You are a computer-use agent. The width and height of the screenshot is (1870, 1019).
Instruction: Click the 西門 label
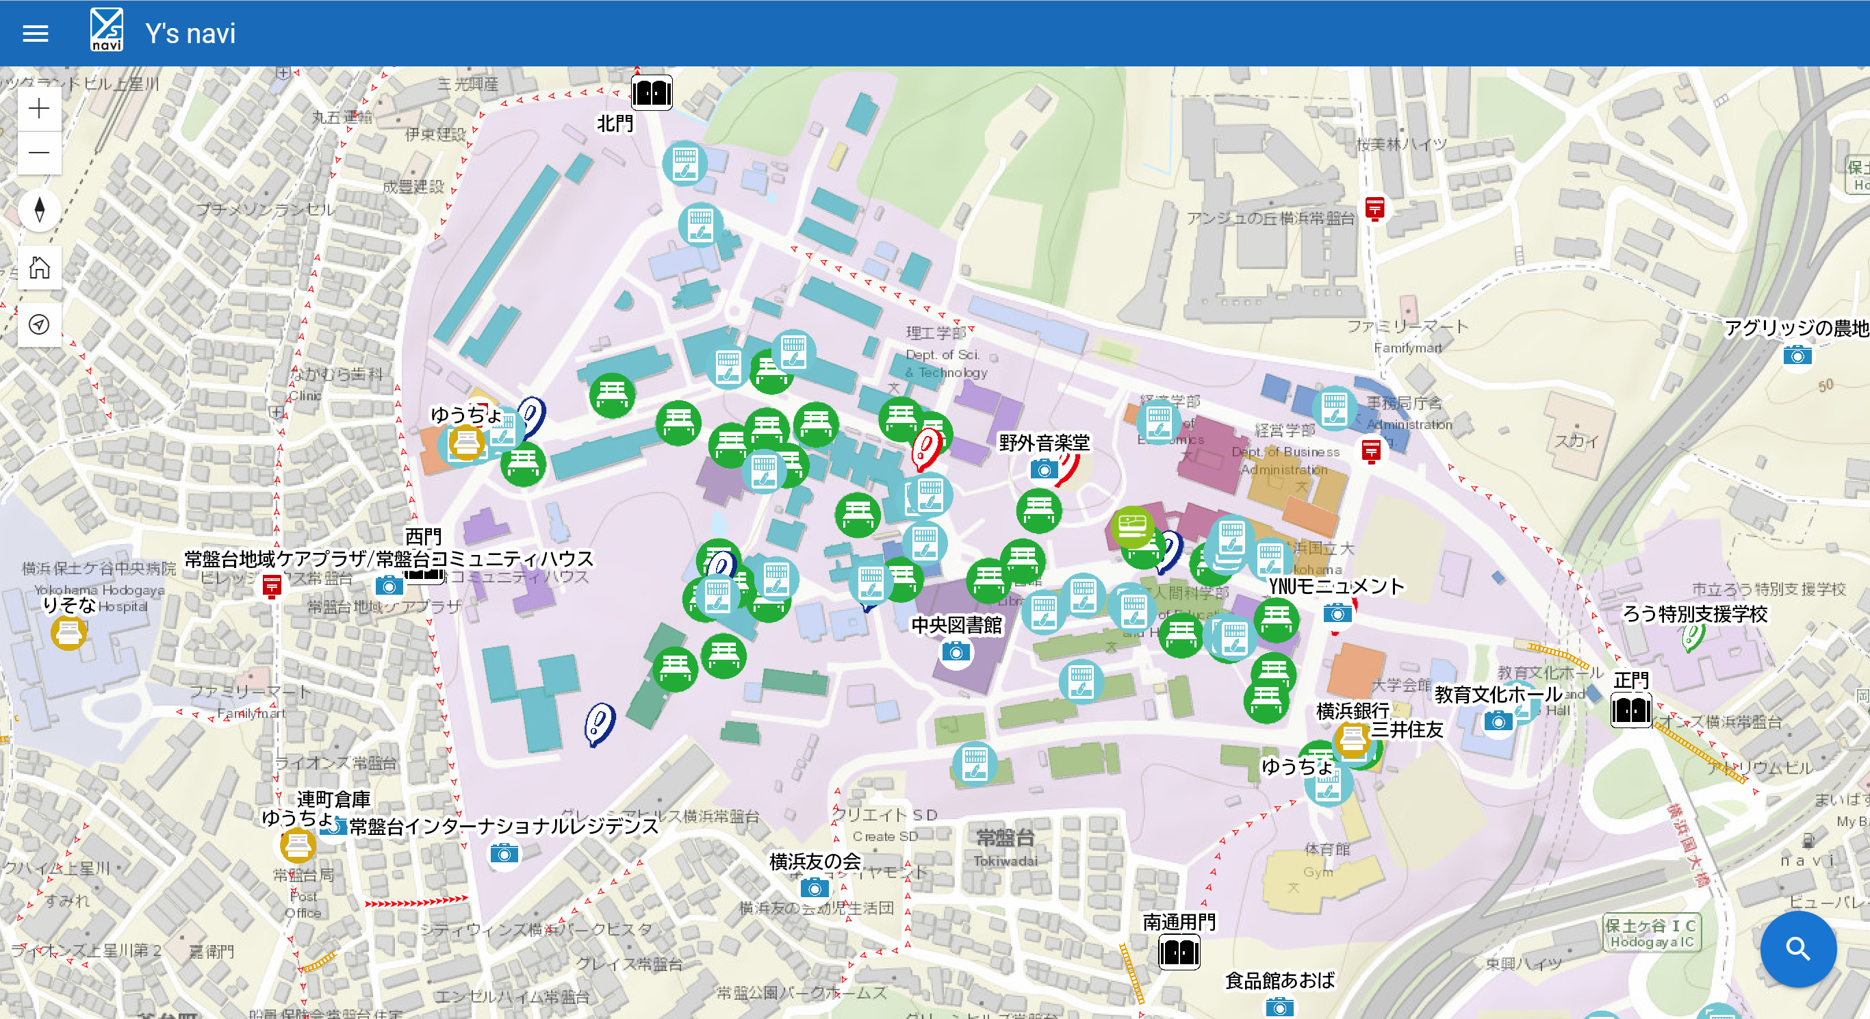point(423,537)
